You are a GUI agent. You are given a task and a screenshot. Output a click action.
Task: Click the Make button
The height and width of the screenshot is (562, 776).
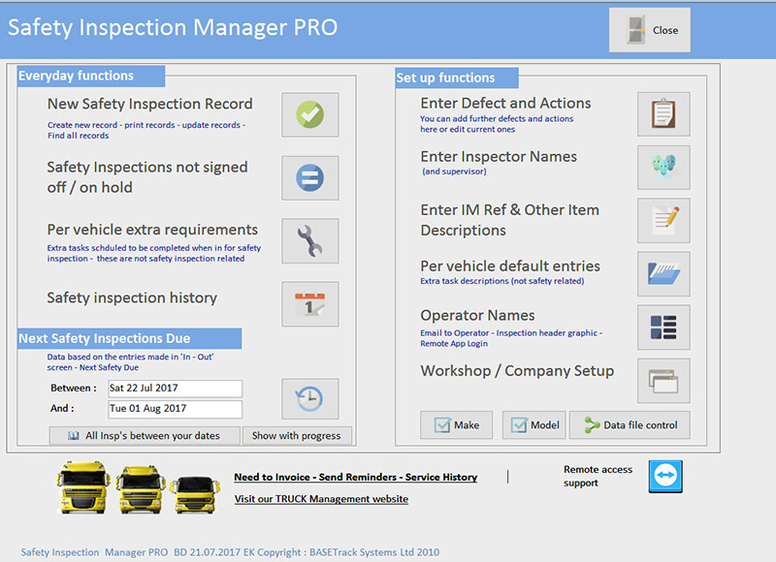[x=456, y=425]
